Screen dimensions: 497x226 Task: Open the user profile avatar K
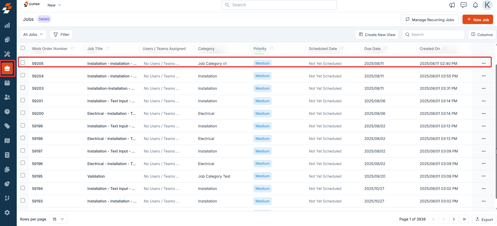(x=487, y=5)
